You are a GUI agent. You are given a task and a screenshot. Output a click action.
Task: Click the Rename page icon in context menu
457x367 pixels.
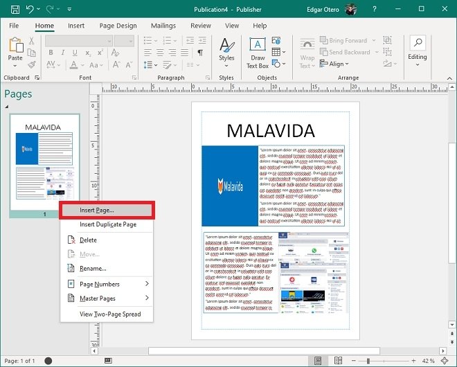(71, 268)
